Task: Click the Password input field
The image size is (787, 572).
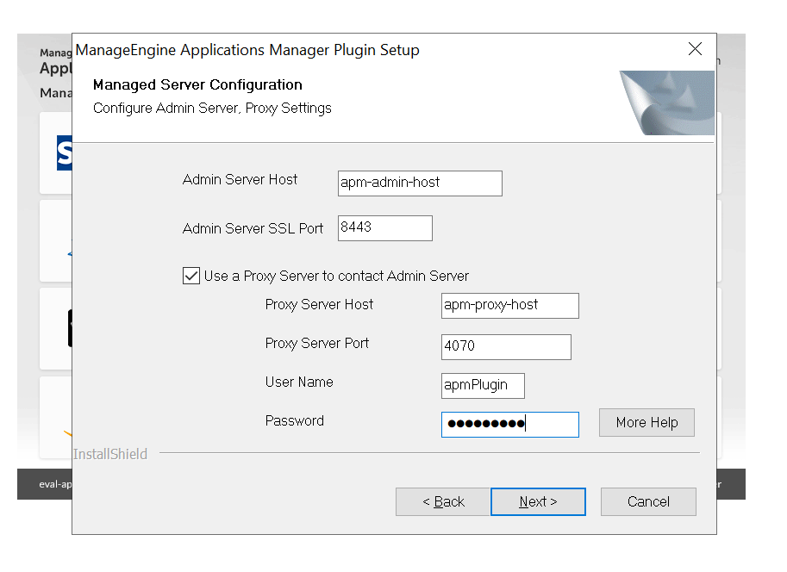Action: pos(510,425)
